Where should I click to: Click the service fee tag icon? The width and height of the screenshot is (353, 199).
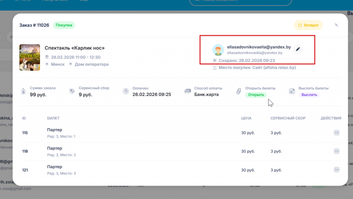72,91
